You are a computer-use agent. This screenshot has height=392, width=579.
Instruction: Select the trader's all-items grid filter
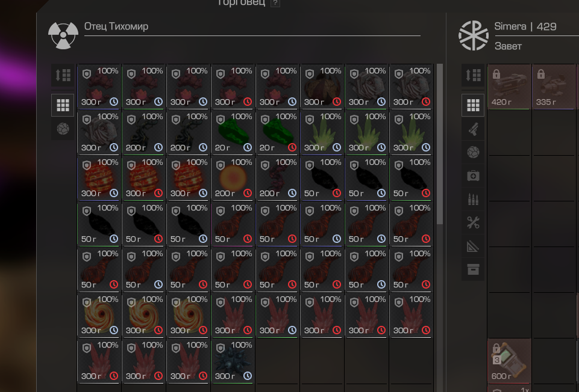tap(63, 105)
